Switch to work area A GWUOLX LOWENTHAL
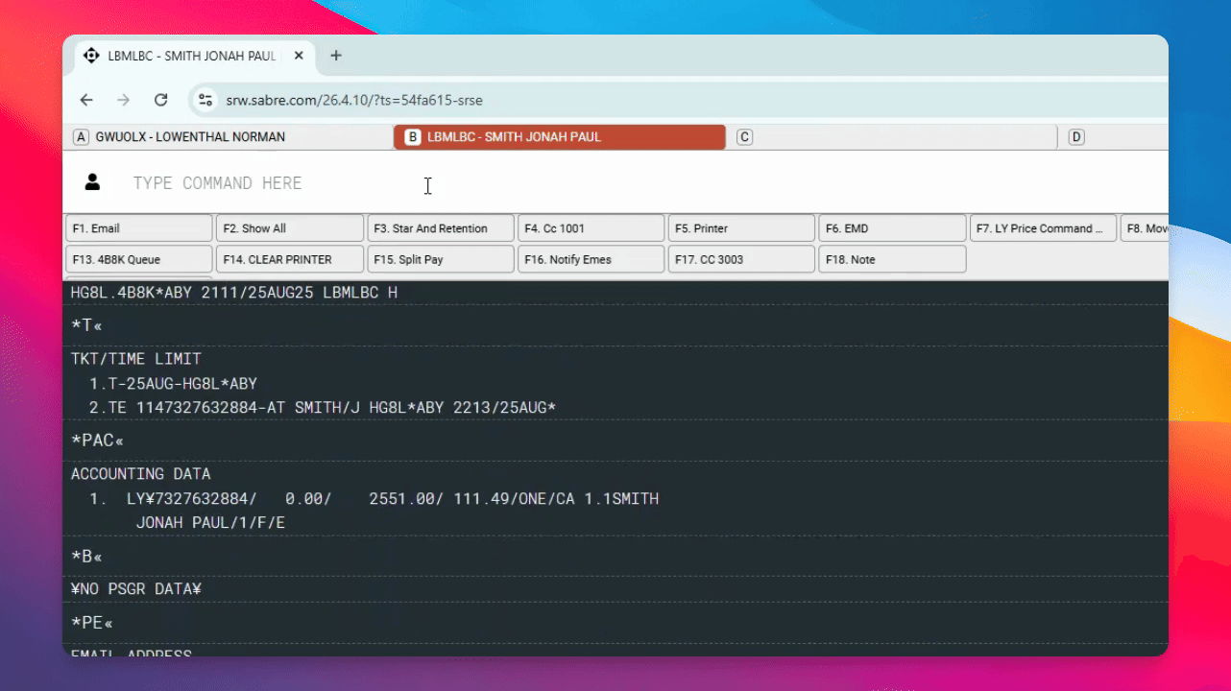Screen dimensions: 1231x691 (230, 137)
